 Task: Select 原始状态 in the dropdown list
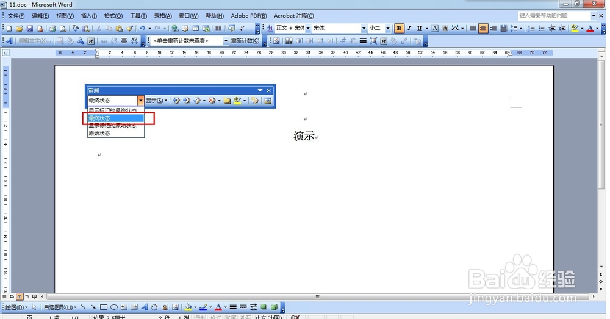pyautogui.click(x=116, y=133)
